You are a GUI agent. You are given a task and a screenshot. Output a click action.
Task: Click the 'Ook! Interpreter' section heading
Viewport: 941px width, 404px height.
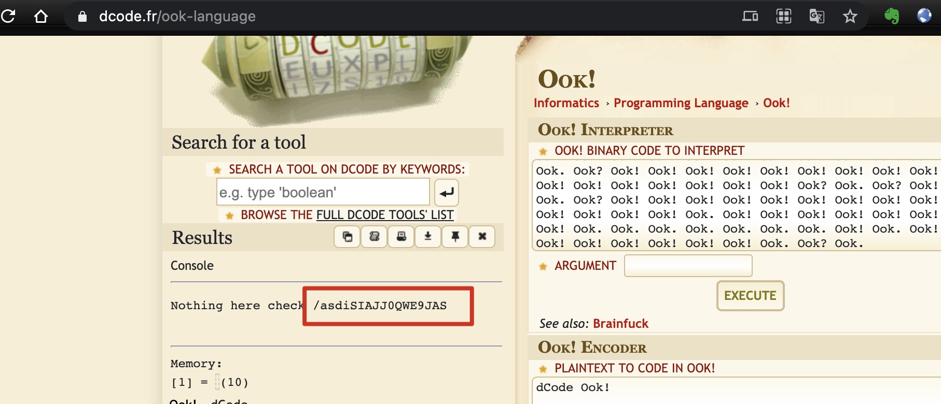tap(605, 129)
